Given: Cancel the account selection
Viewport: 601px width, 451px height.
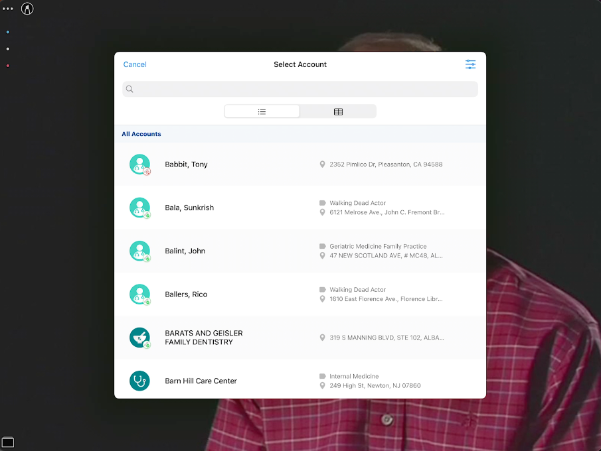Looking at the screenshot, I should tap(135, 64).
